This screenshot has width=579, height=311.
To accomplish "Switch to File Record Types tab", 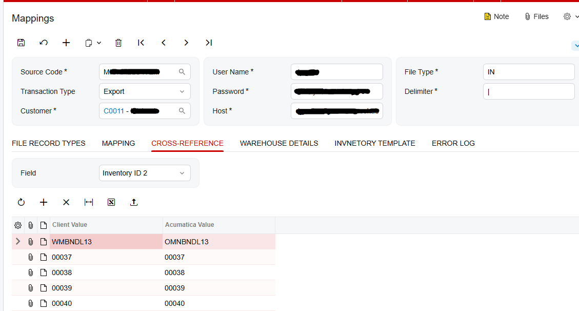I will tap(48, 143).
